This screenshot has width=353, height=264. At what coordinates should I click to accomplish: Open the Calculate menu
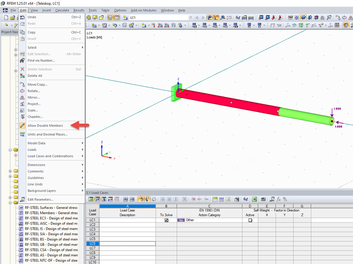pos(62,10)
